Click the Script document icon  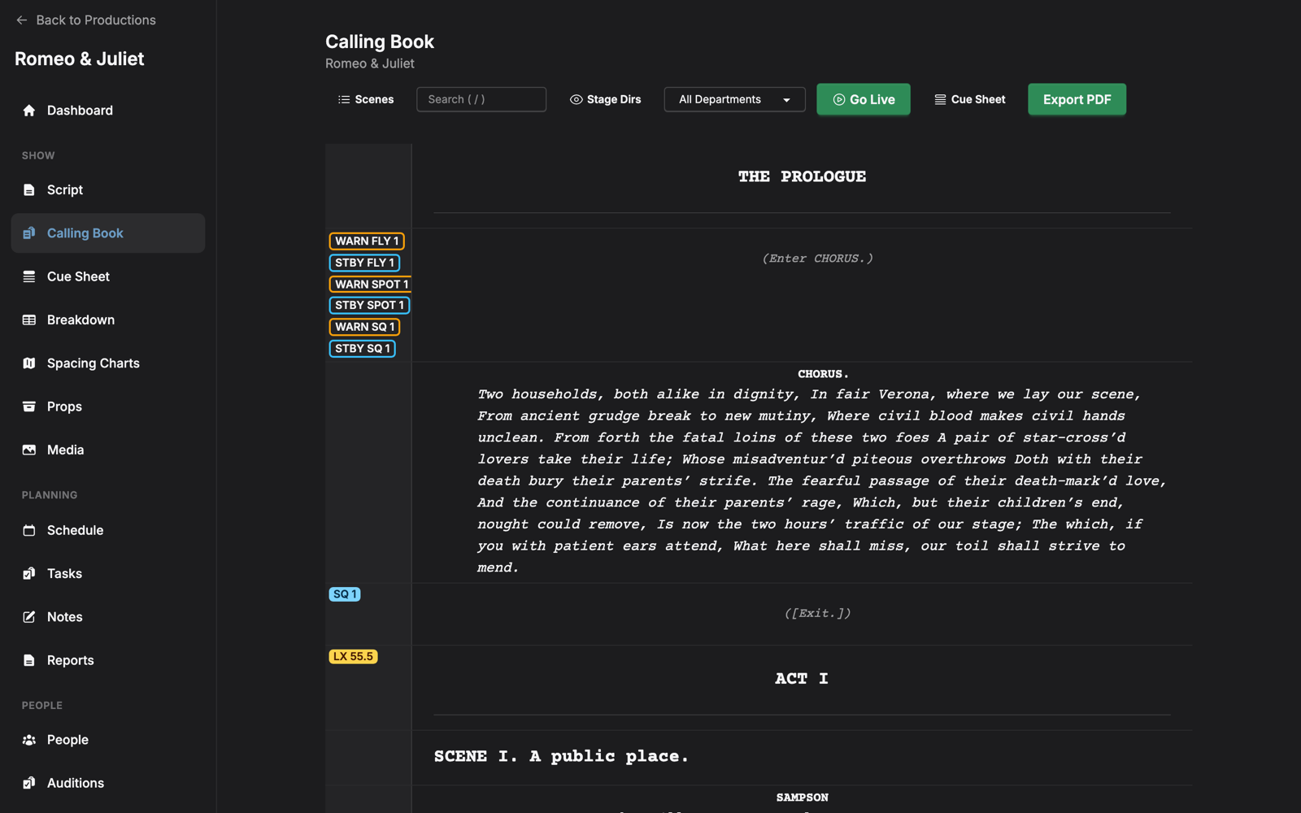(x=29, y=190)
